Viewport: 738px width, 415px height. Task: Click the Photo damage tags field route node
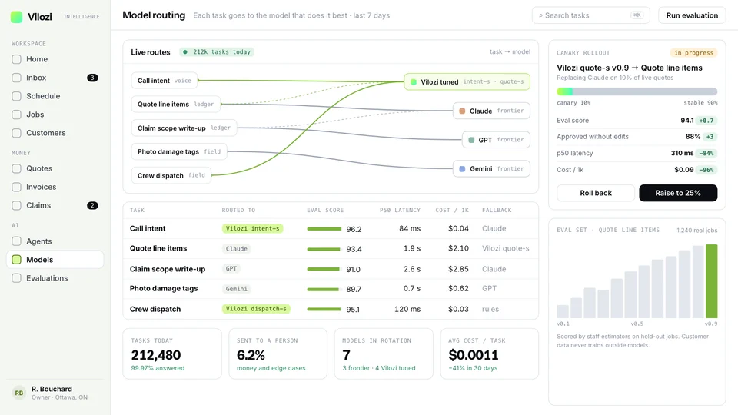click(x=179, y=151)
